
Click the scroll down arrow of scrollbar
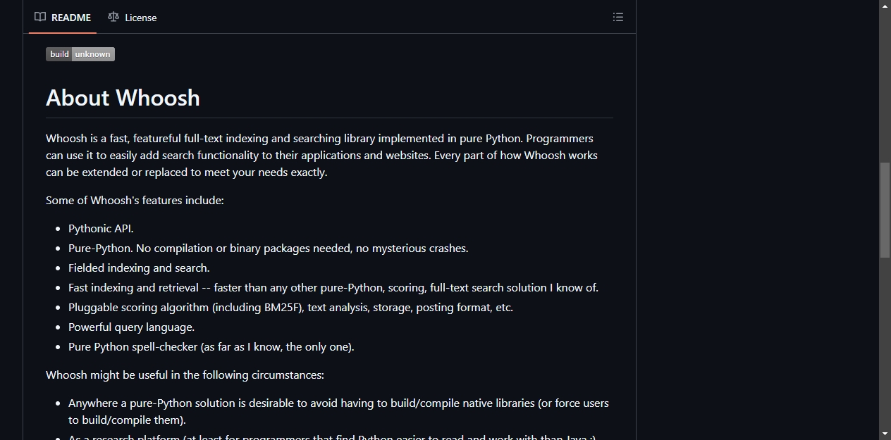coord(885,434)
